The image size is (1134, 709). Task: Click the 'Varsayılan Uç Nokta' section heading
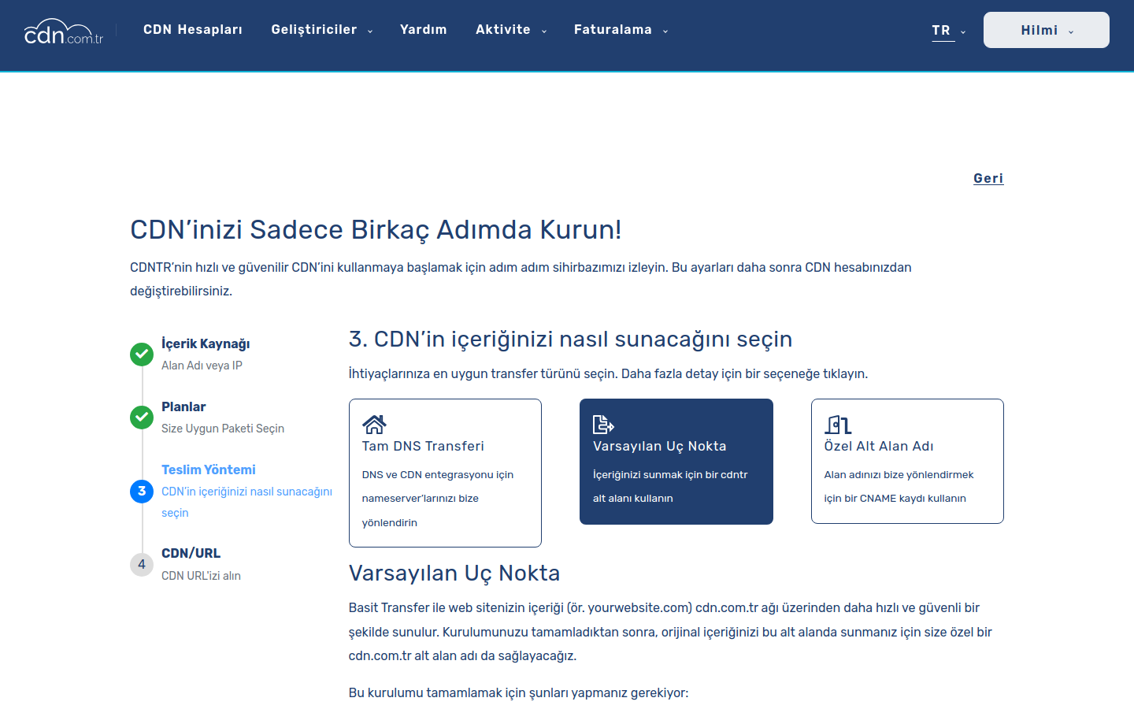pos(454,574)
